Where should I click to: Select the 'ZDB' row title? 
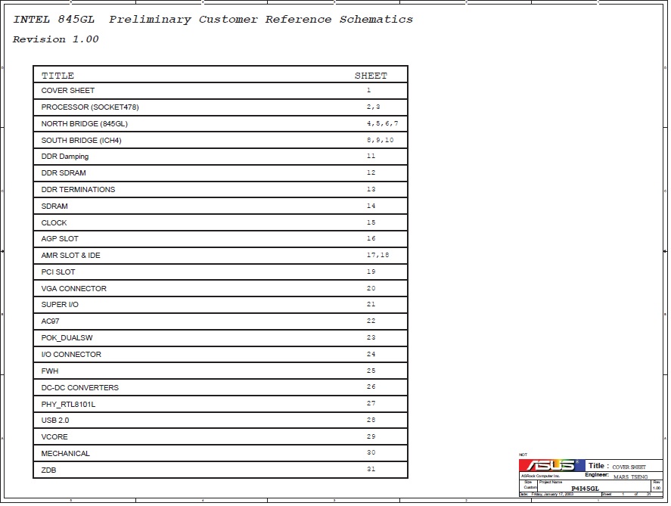tap(48, 470)
